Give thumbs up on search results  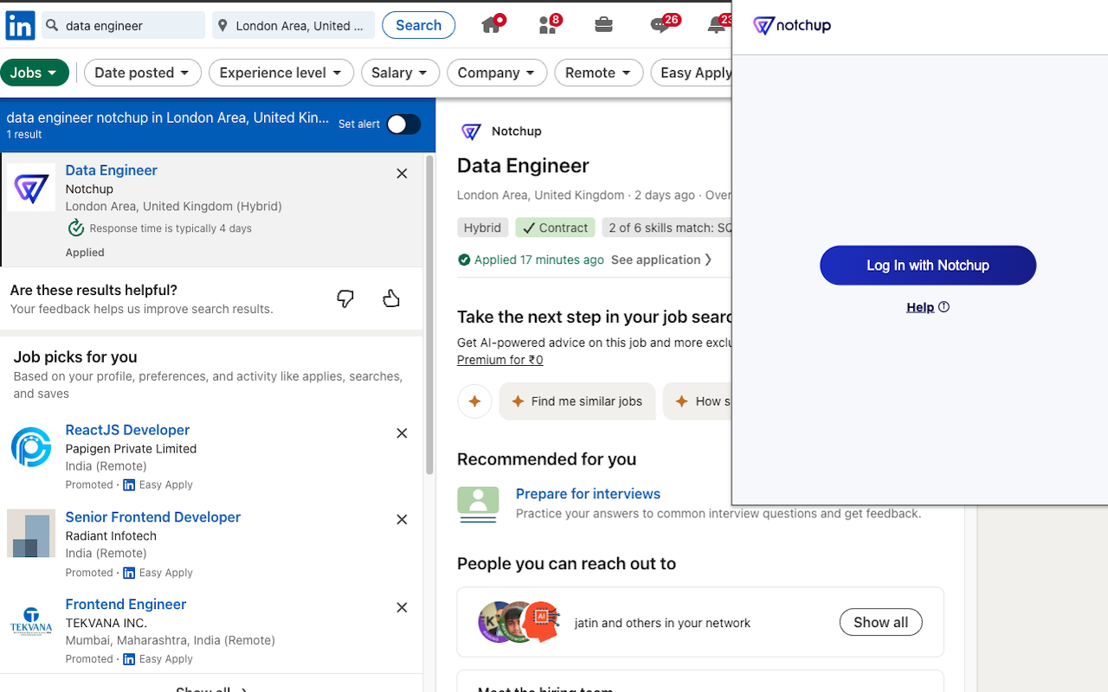coord(391,299)
